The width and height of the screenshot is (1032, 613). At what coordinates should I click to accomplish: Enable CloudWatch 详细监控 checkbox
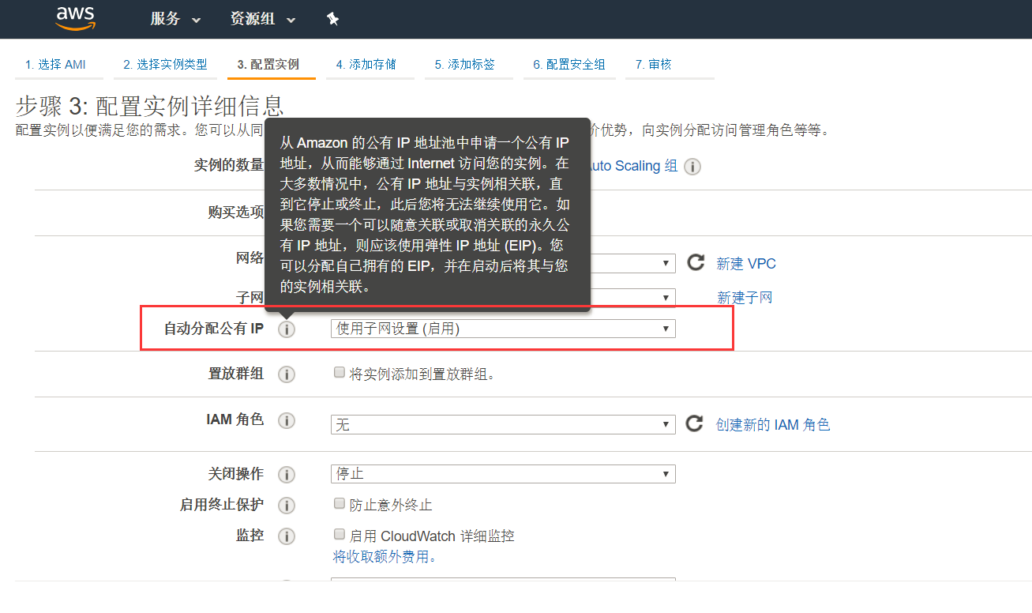(x=340, y=533)
